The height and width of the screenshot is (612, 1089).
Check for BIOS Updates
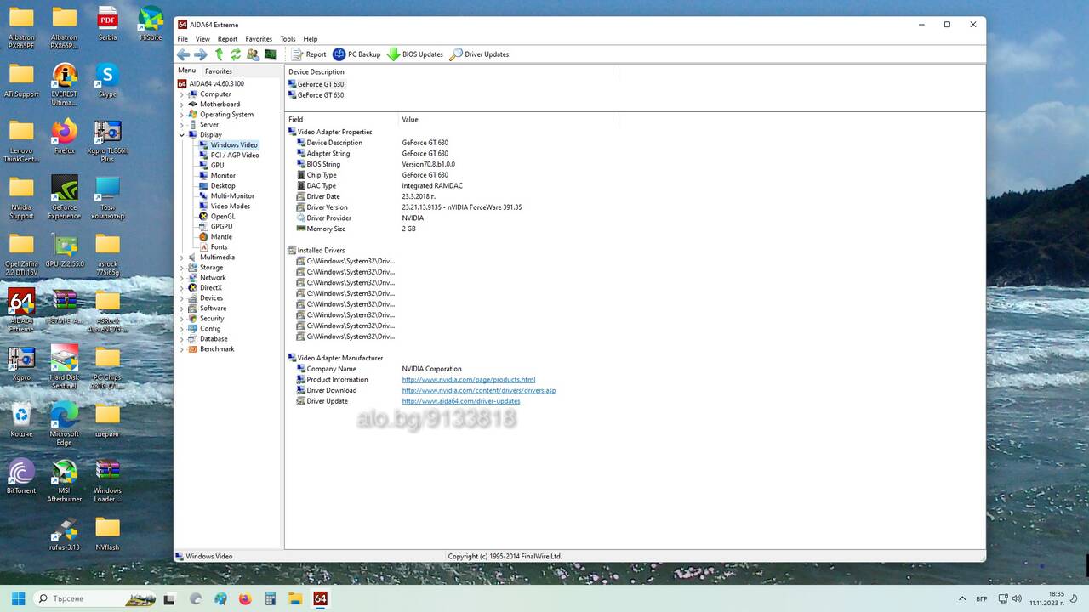point(415,54)
